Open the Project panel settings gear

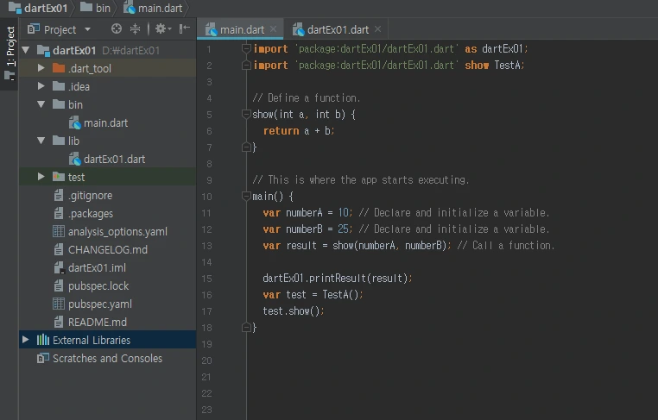point(161,29)
